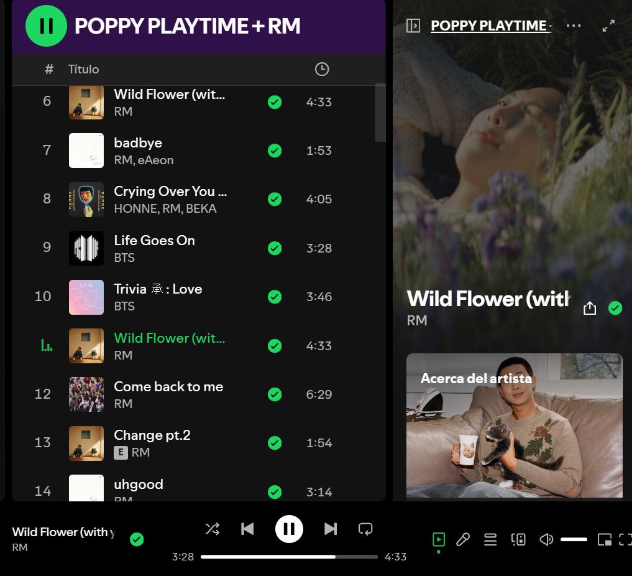
Task: Open Wild Flower title in side panel
Action: tap(488, 299)
